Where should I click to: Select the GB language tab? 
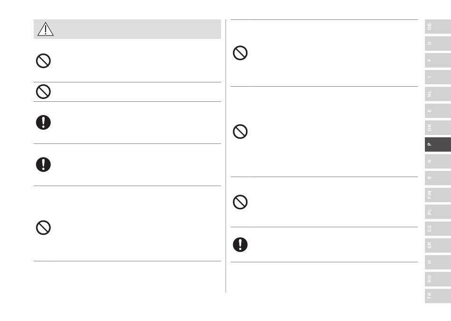point(438,27)
